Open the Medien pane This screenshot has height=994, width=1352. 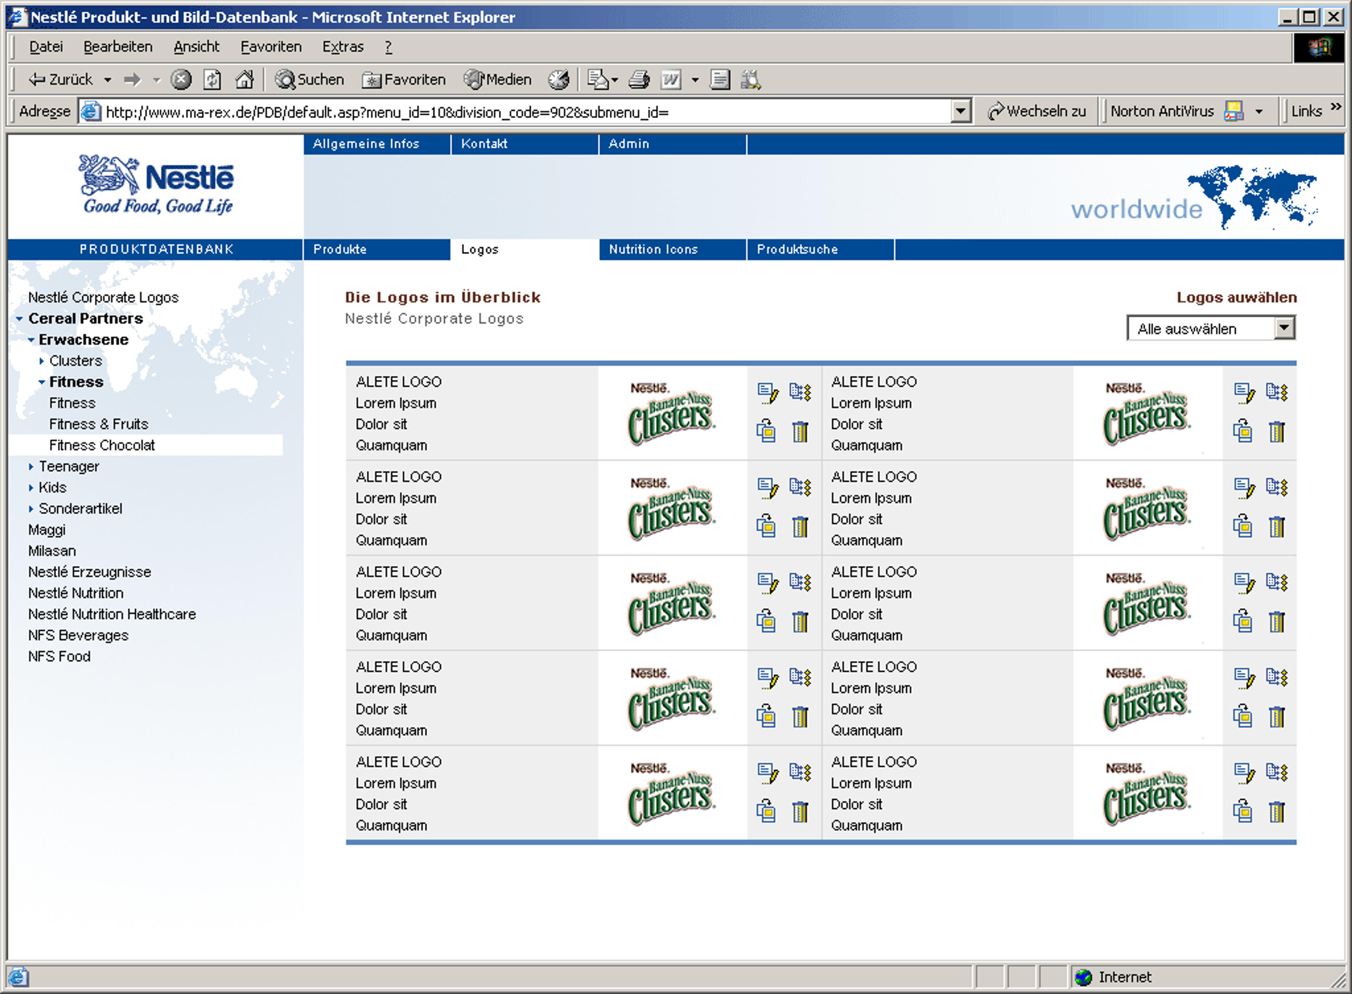pyautogui.click(x=497, y=80)
